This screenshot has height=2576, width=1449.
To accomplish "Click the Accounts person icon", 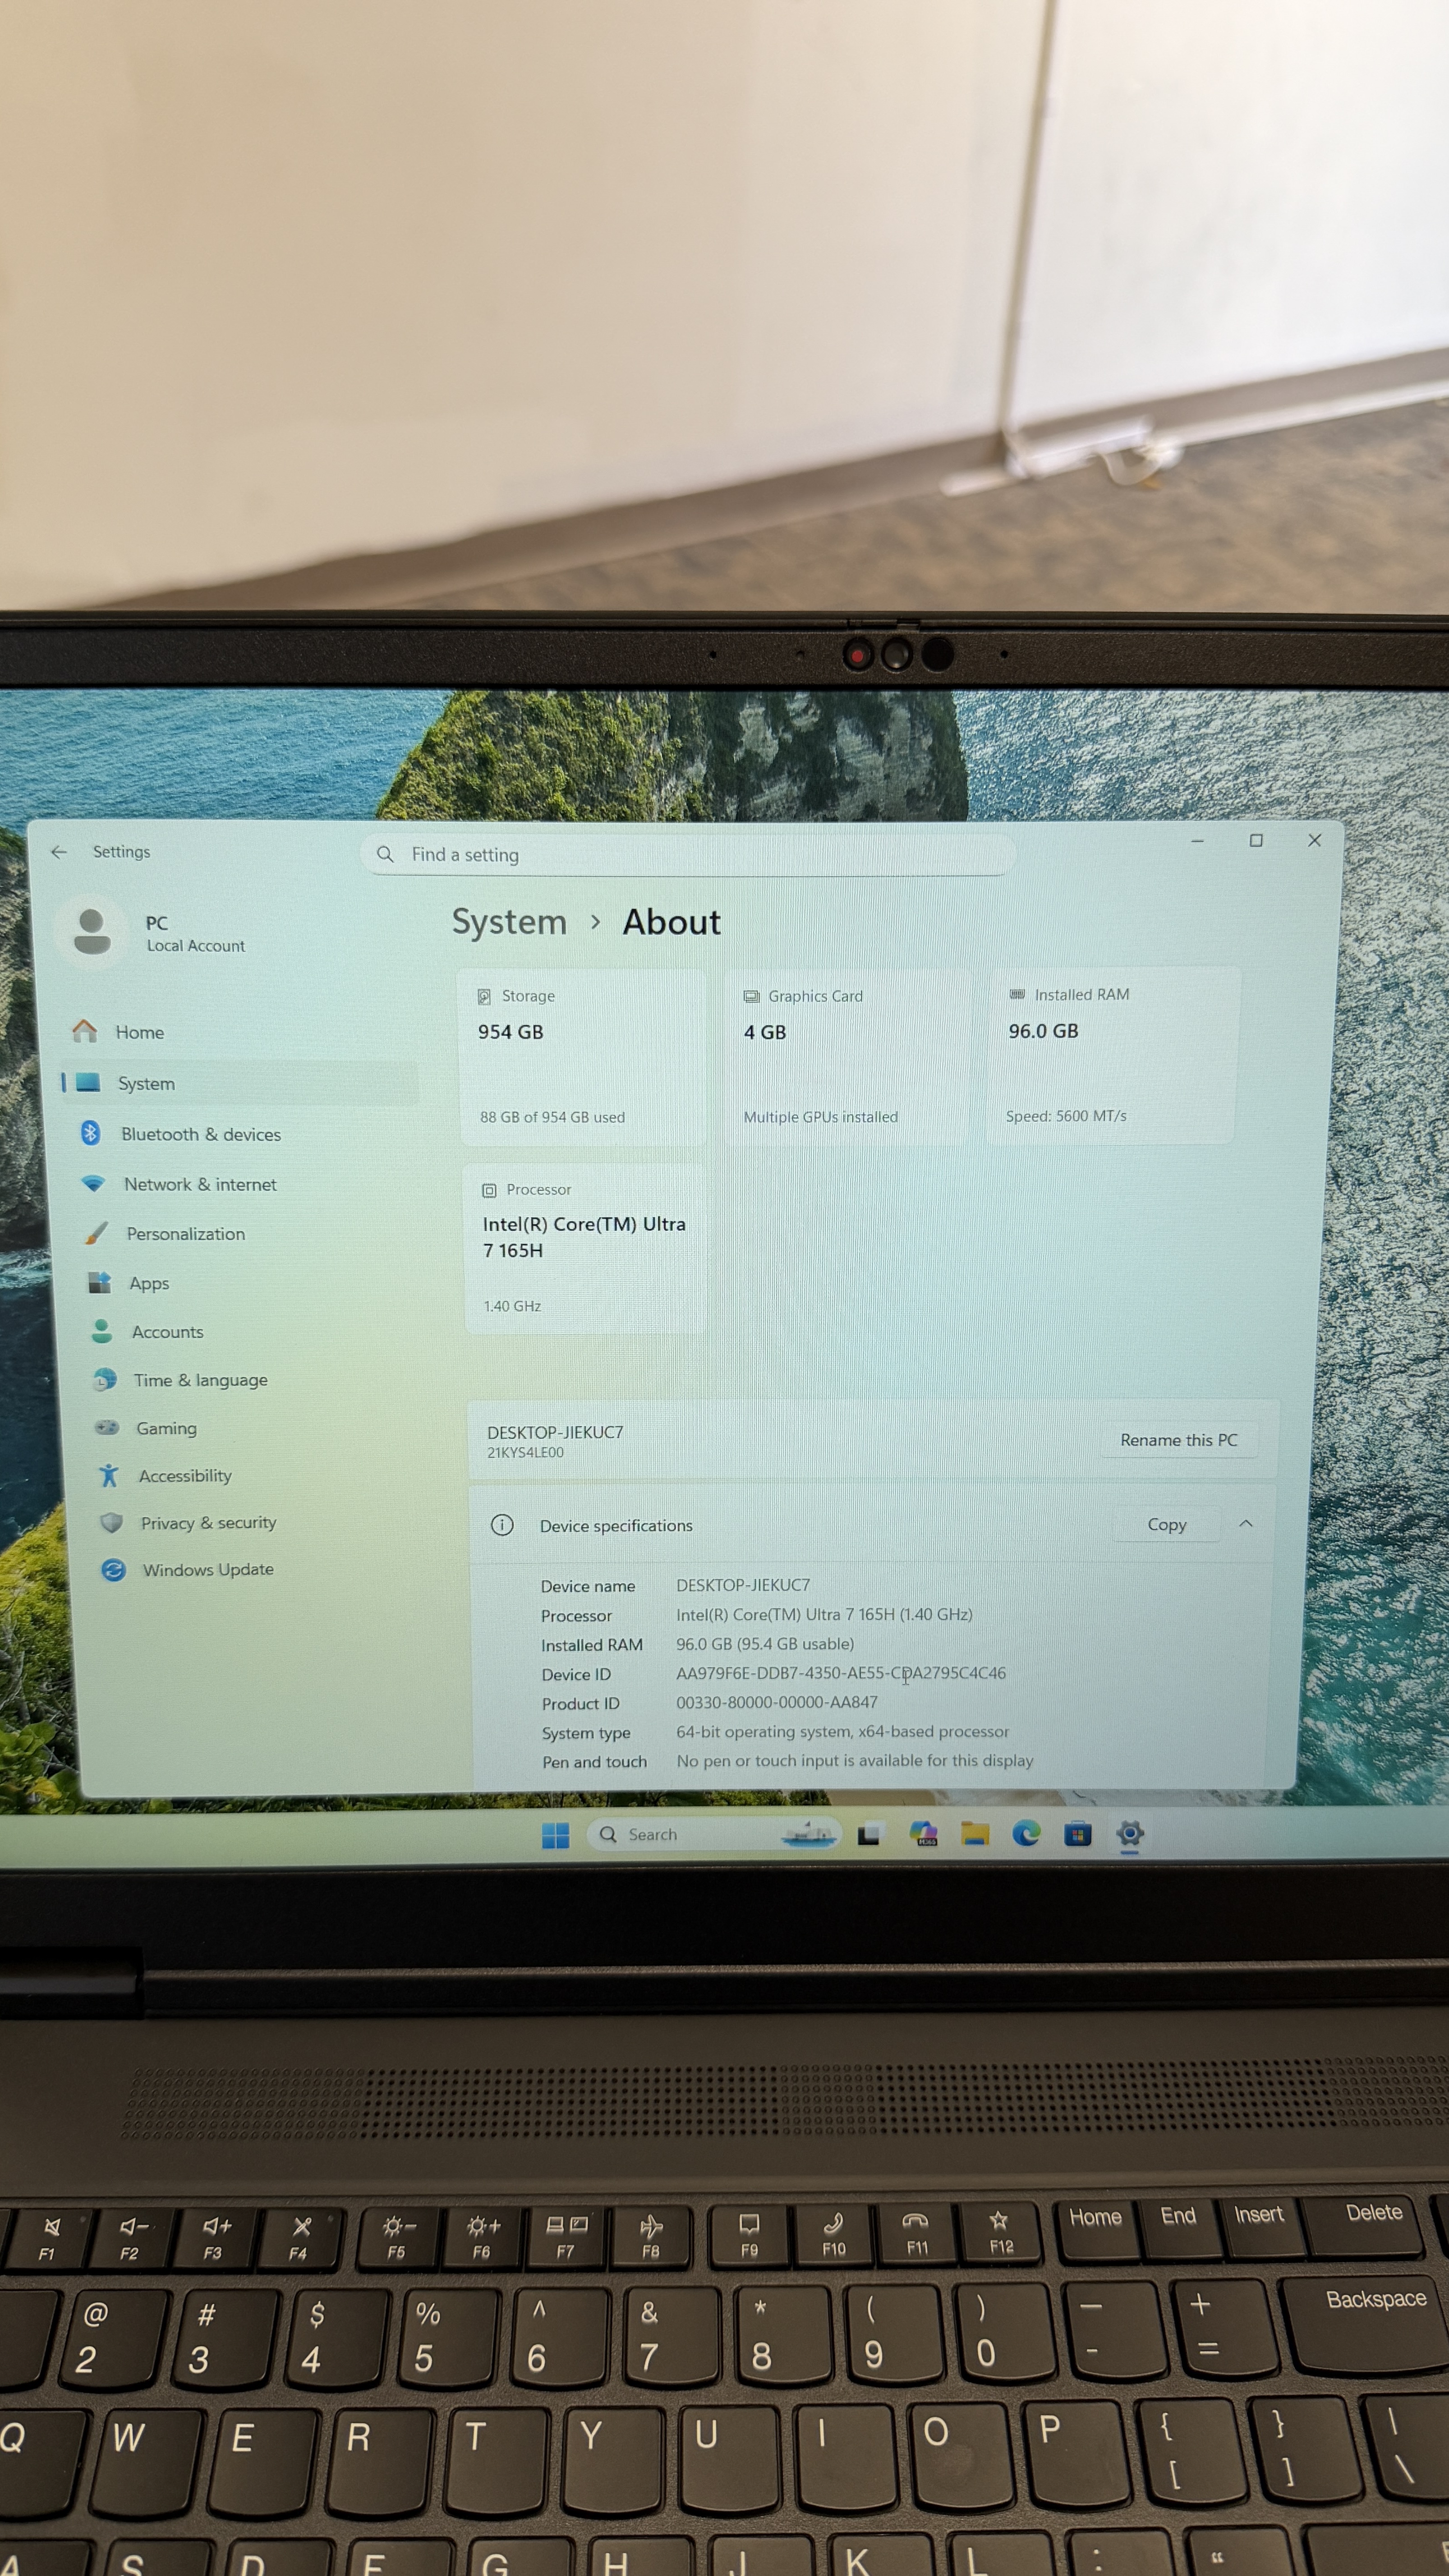I will click(101, 1331).
